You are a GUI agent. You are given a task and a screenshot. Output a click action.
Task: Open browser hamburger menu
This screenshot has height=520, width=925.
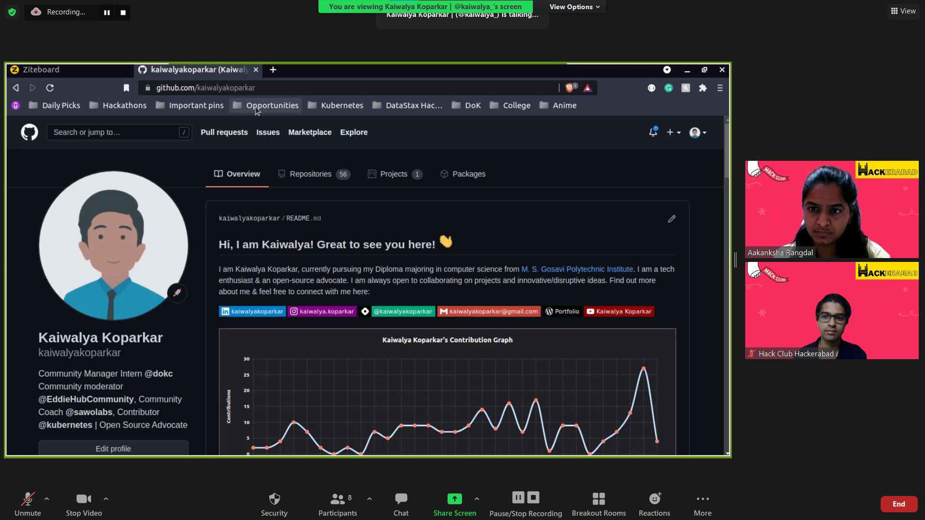(720, 88)
